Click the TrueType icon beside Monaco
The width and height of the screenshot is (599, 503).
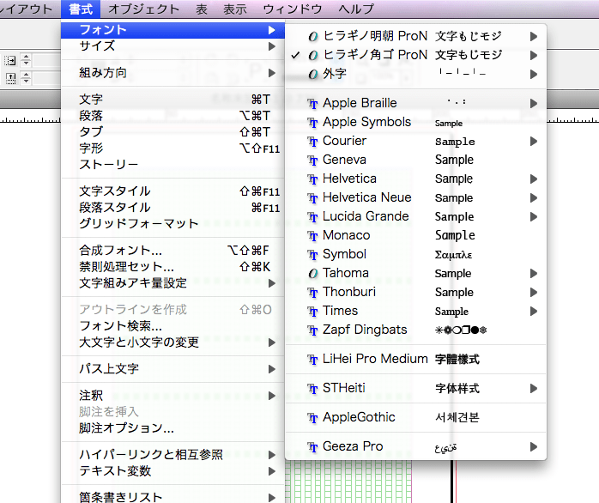click(x=313, y=236)
